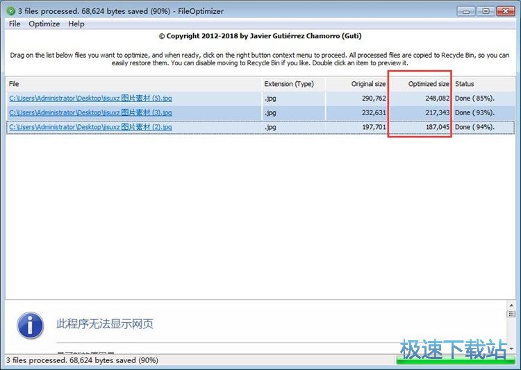The image size is (521, 370).
Task: Select original size value 197,701
Action: tap(374, 127)
